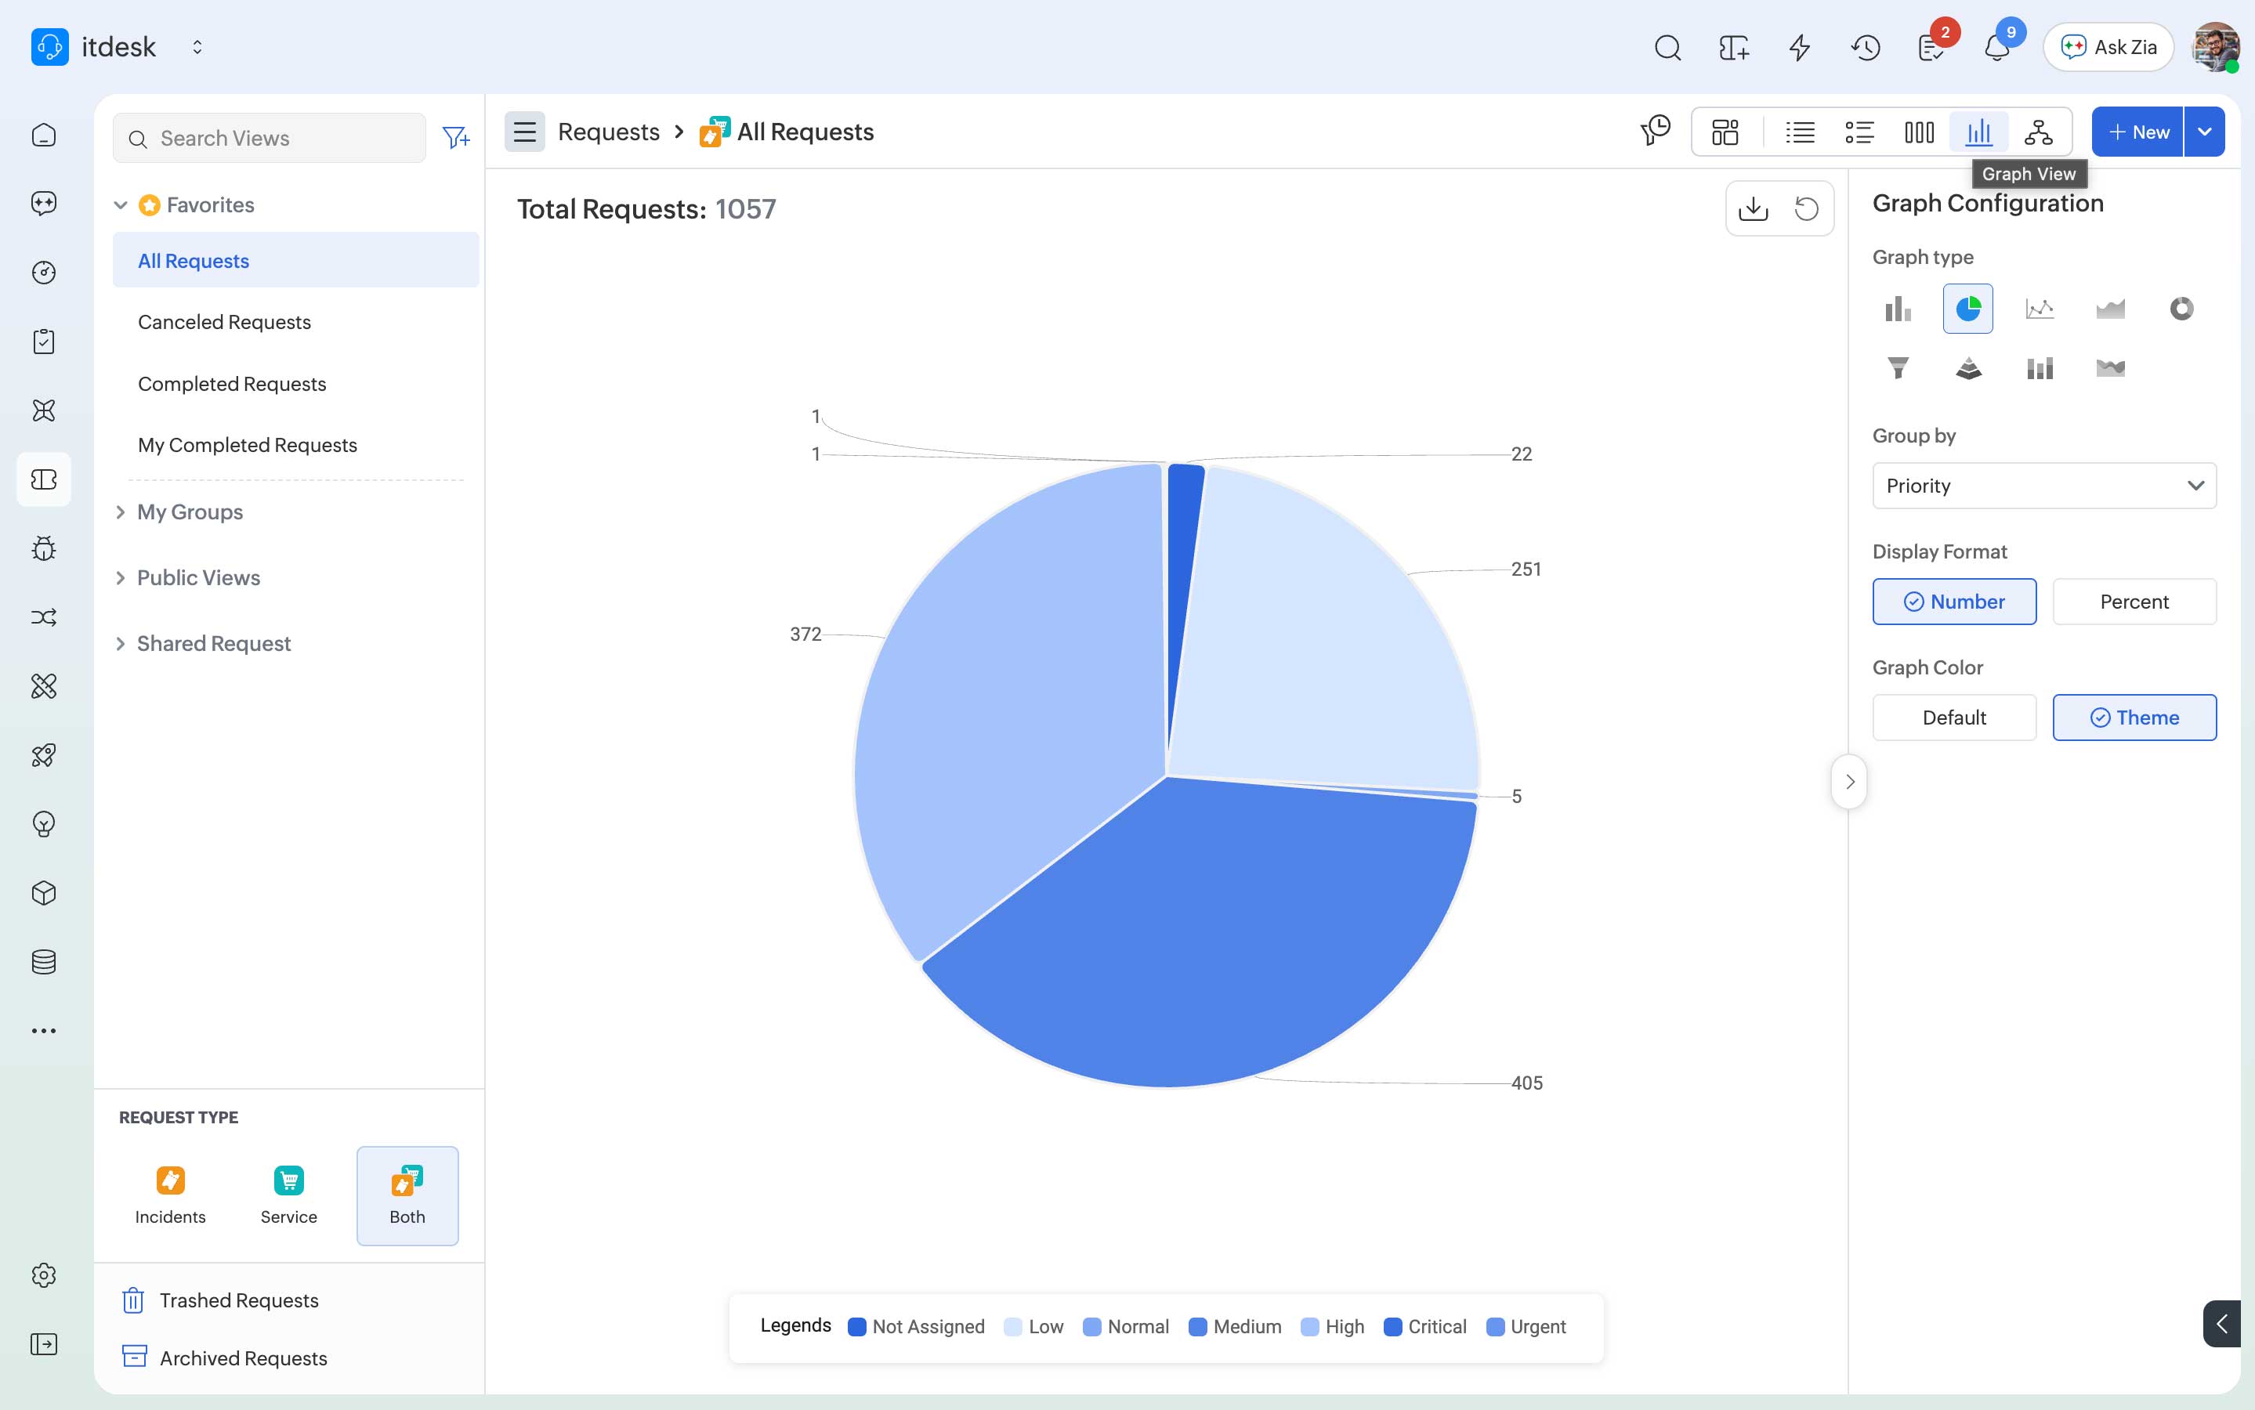
Task: Set graph color to Theme
Action: coord(2134,717)
